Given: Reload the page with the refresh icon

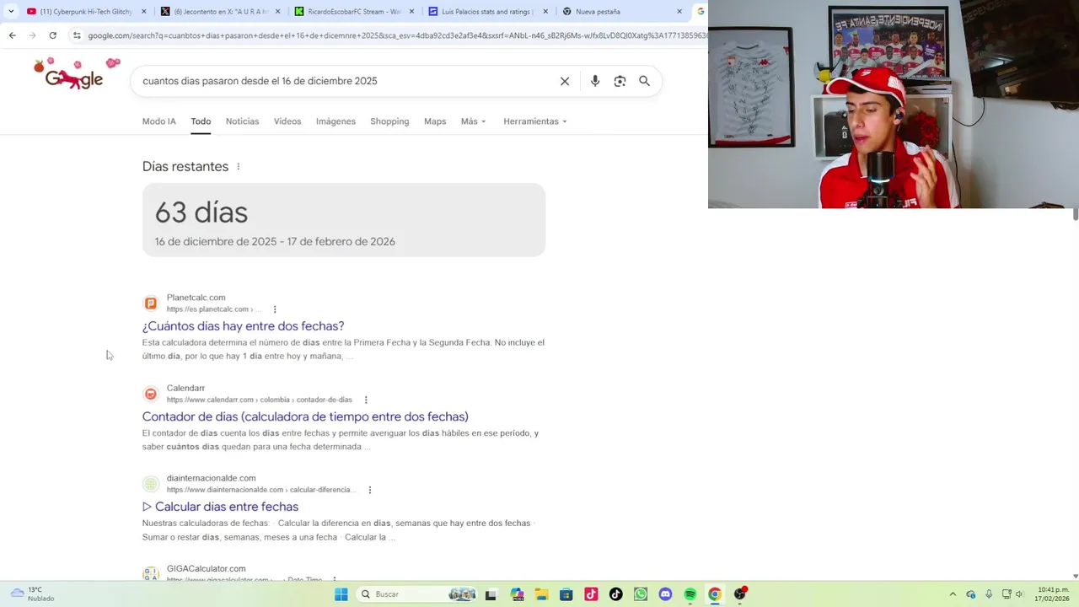Looking at the screenshot, I should point(52,35).
